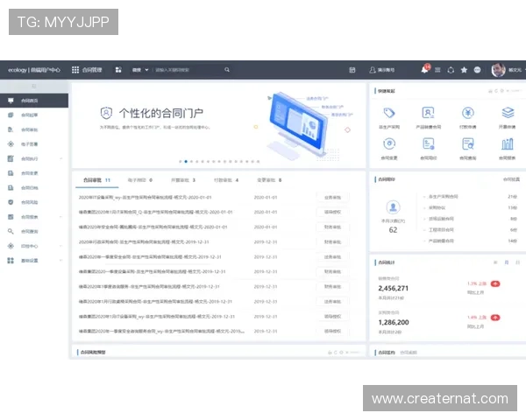This screenshot has width=526, height=420.
Task: Launch 付款申请 yen icon shortcut
Action: [468, 113]
